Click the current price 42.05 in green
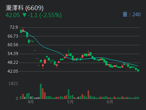 click(13, 15)
